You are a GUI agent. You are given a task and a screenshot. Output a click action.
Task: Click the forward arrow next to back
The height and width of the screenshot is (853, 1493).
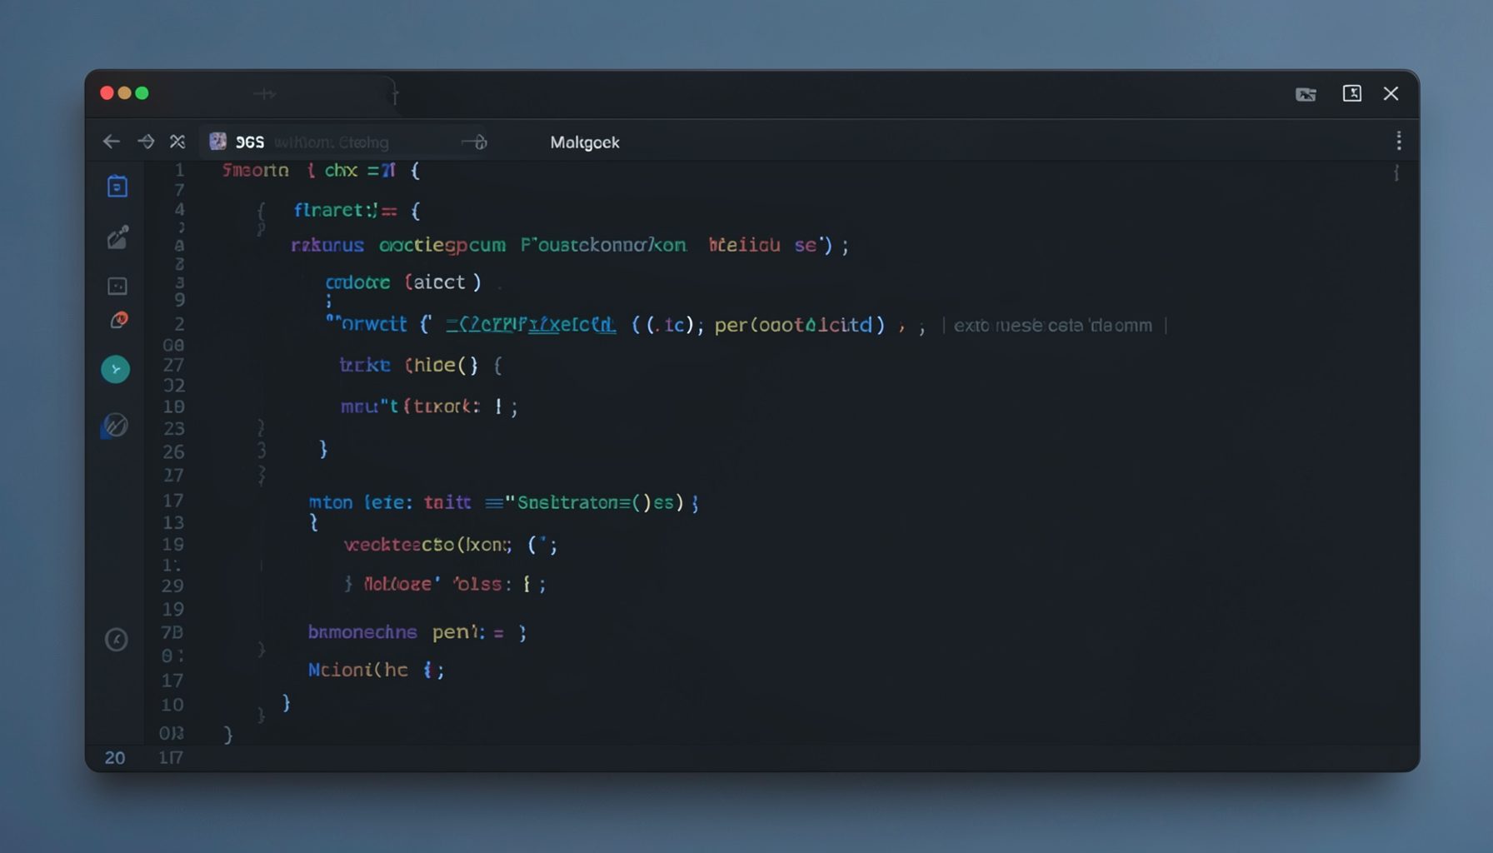point(146,142)
